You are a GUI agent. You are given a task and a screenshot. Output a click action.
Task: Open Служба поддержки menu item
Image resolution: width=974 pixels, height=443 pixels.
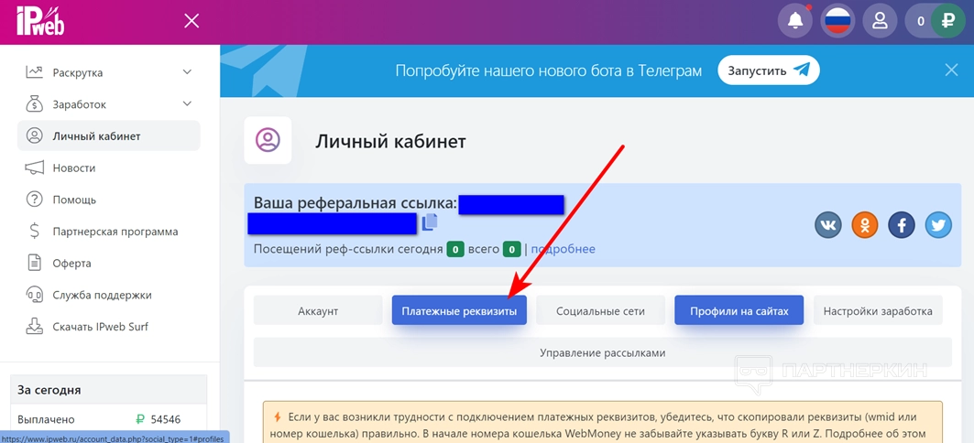[x=103, y=295]
